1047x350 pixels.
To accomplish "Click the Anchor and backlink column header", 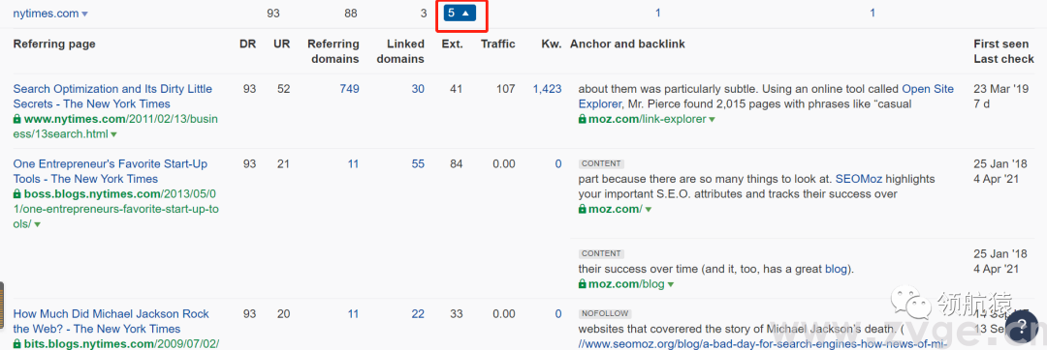I will 627,44.
